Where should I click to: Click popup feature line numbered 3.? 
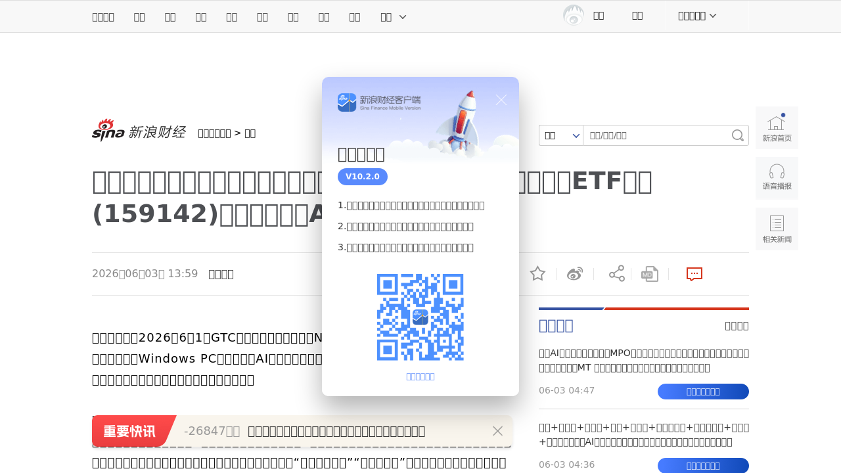pos(406,248)
